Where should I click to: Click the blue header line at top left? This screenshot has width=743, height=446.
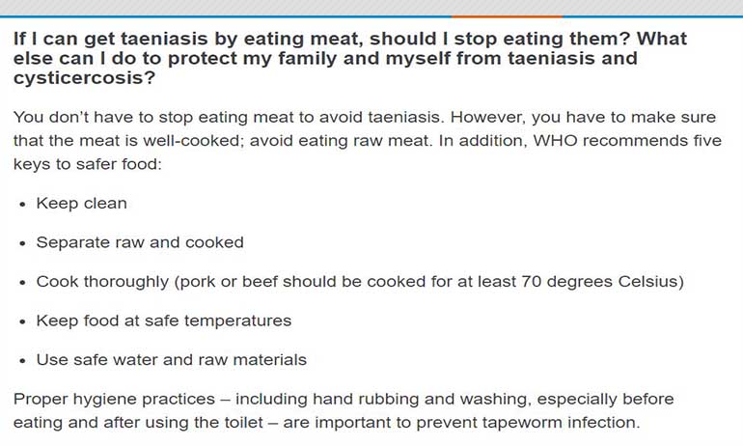click(x=226, y=16)
